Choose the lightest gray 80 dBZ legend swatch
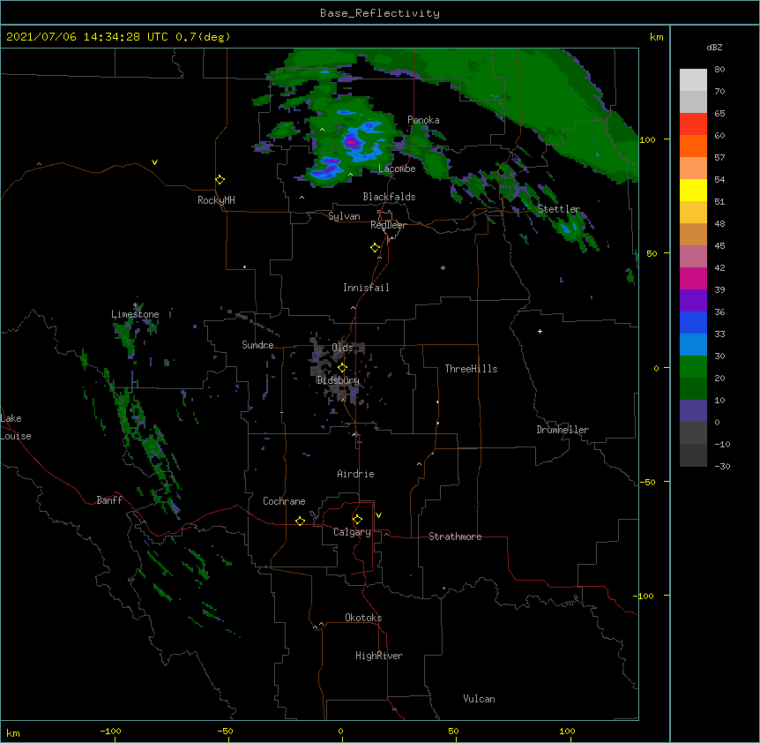The height and width of the screenshot is (743, 760). tap(693, 80)
